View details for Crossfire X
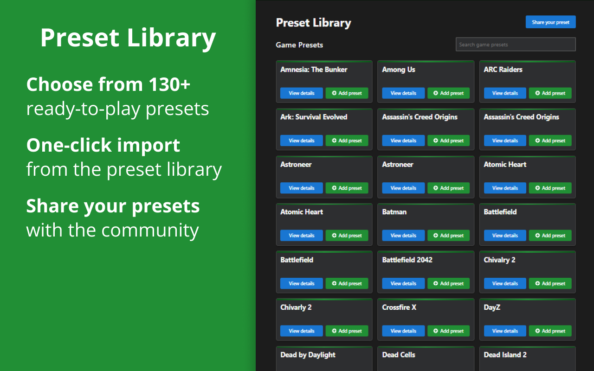The height and width of the screenshot is (371, 594). coord(403,331)
